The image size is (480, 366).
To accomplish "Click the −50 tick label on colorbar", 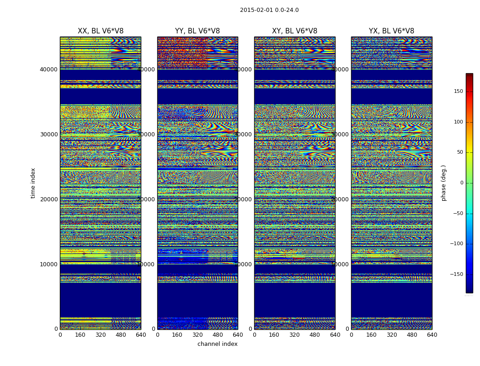I will [x=458, y=214].
